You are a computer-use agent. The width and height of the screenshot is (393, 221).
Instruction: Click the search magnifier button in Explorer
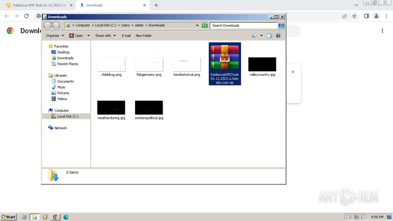(281, 25)
